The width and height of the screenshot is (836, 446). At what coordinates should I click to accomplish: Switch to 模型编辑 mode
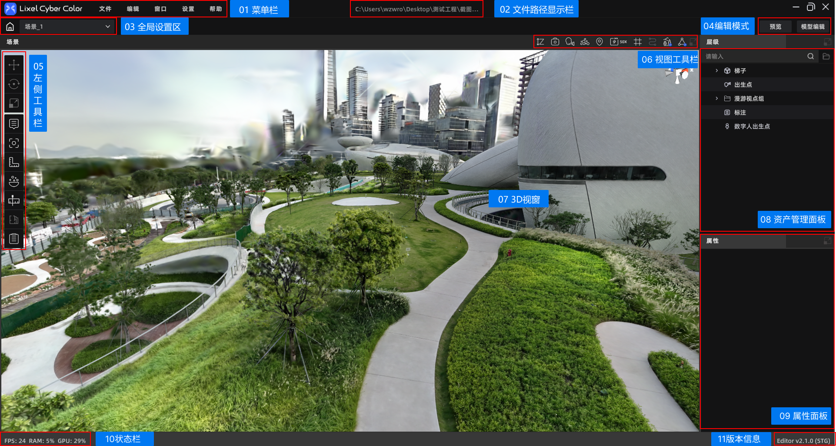tap(813, 27)
